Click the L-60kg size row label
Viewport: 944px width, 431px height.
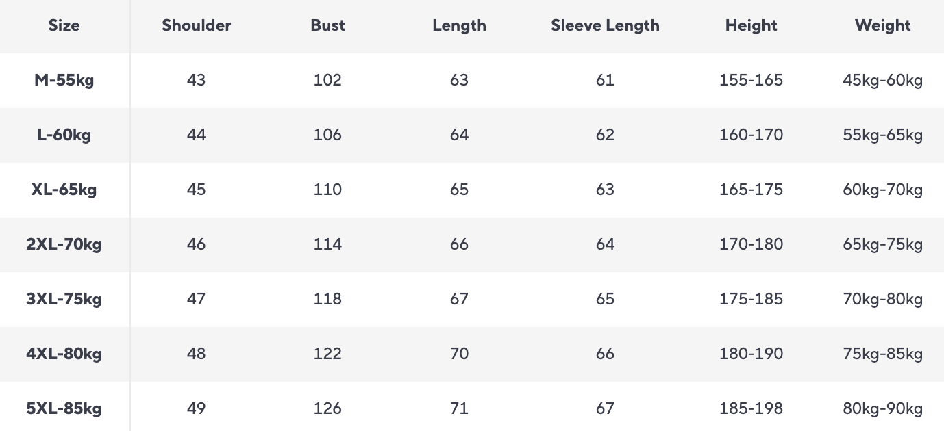pyautogui.click(x=64, y=135)
